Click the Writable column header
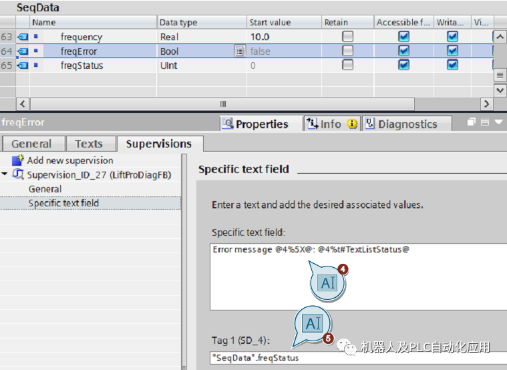This screenshot has height=370, width=507. coord(452,22)
